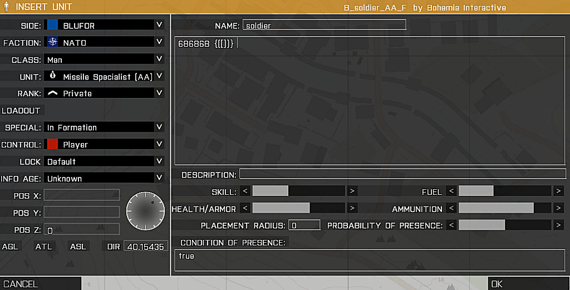Click the soldier icon beside Insert Unit title
Viewport: 570px width, 290px height.
point(7,7)
